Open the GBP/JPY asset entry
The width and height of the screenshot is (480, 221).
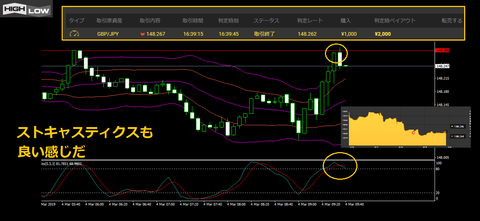(x=108, y=34)
